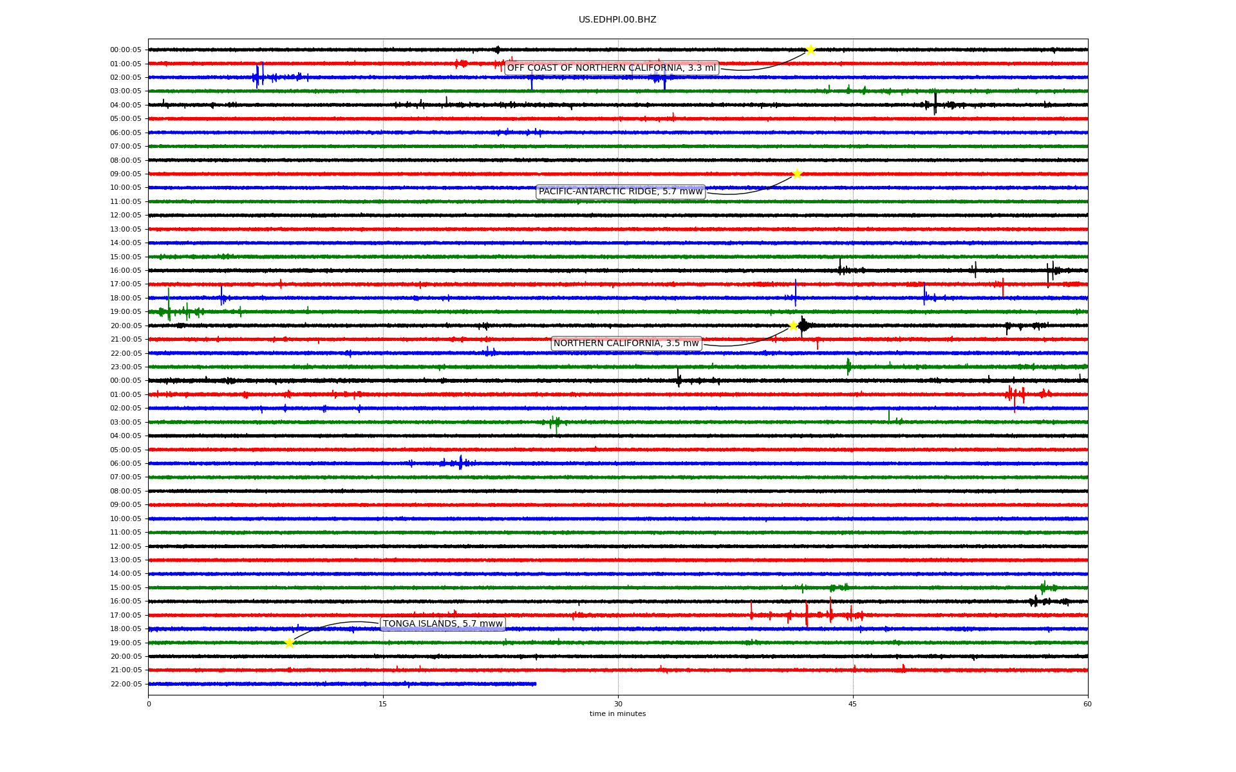
Task: Click the star marker on the 20:00:05 trace
Action: point(793,326)
